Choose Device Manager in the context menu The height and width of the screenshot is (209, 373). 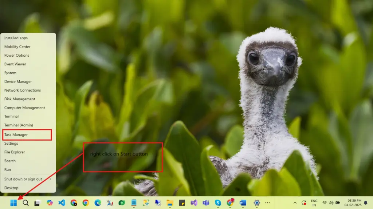(18, 81)
